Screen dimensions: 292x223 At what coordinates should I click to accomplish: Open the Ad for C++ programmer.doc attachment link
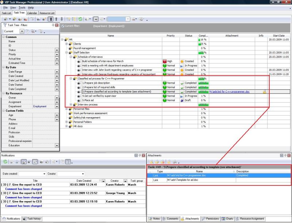tap(229, 92)
